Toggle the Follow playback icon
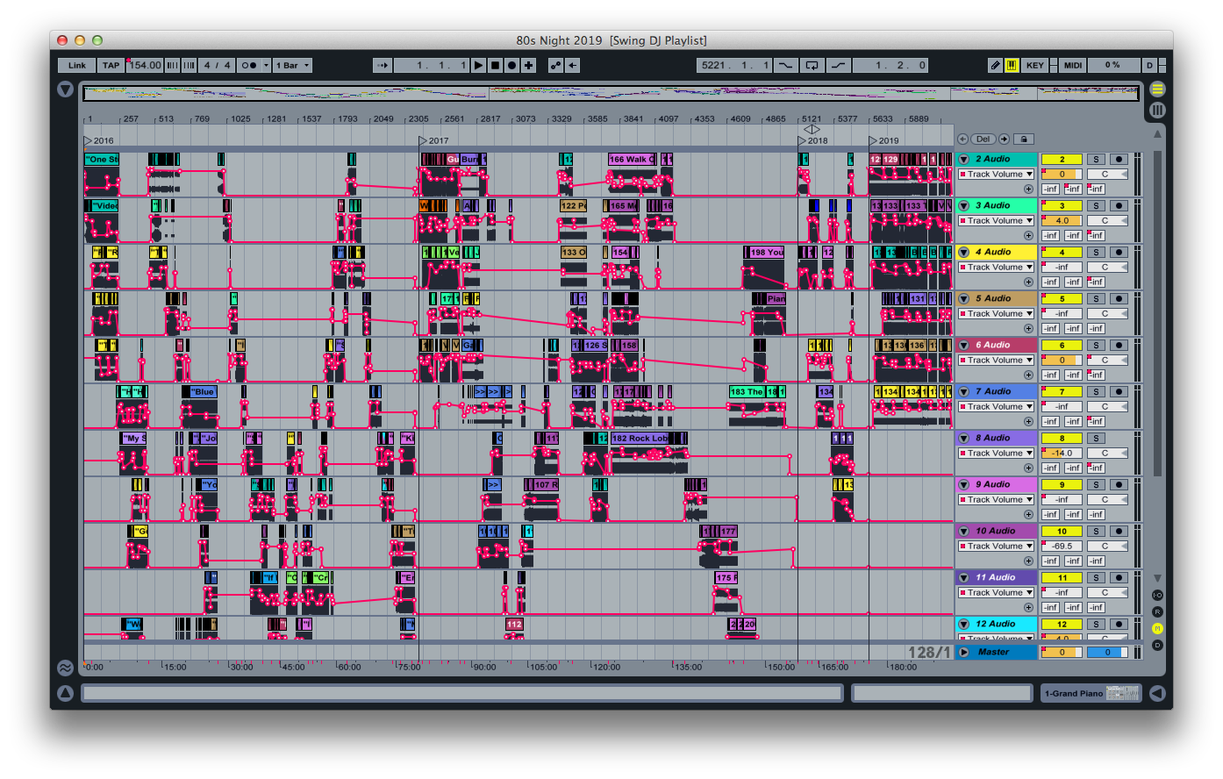Viewport: 1223px width, 779px height. [x=383, y=65]
